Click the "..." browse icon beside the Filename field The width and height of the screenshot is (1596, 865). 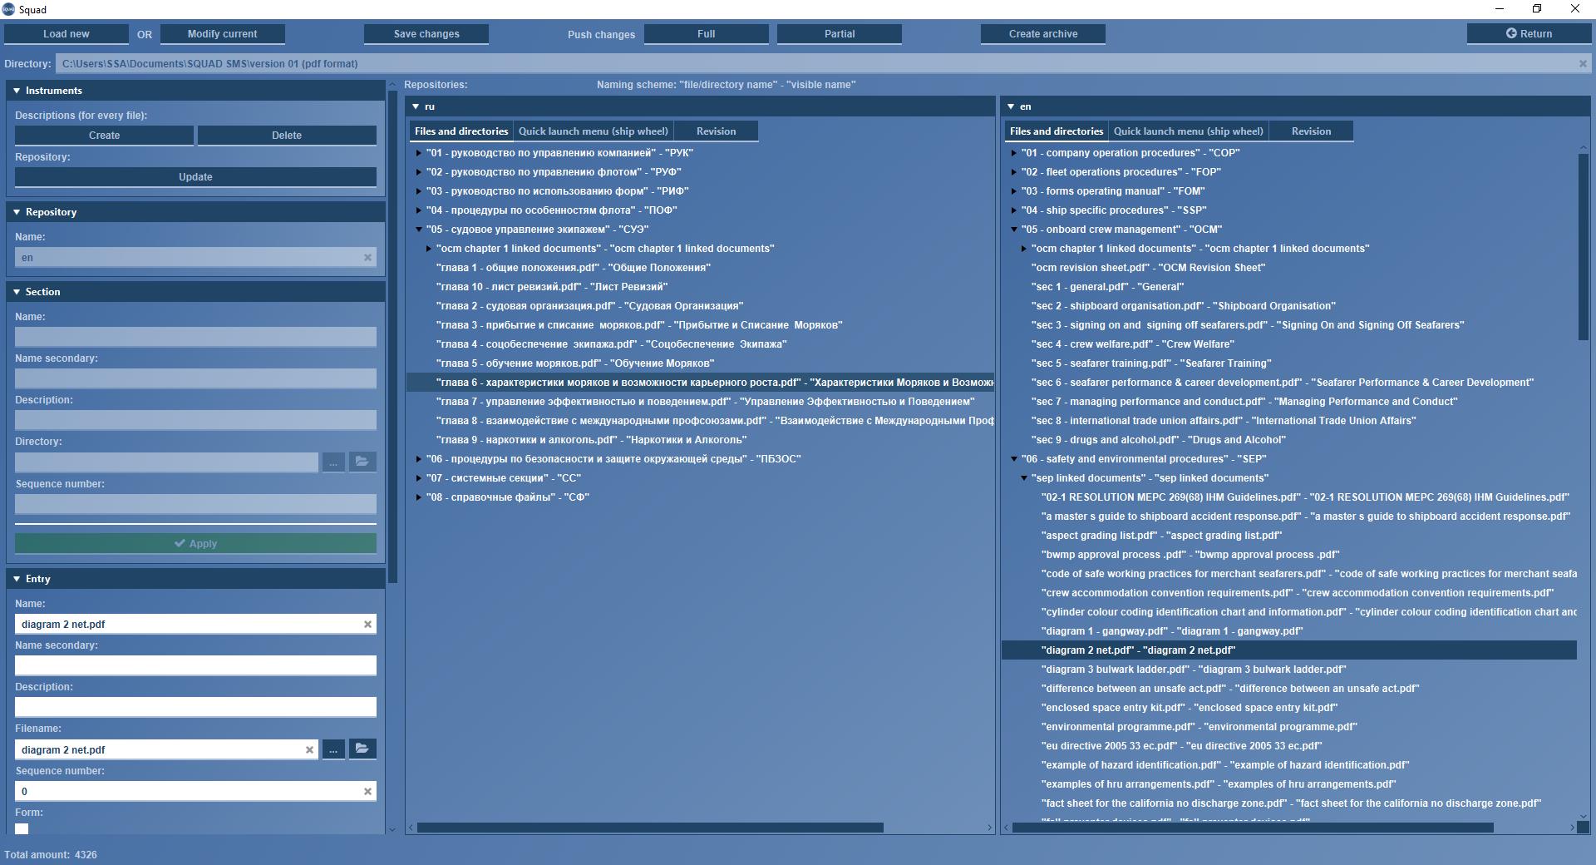click(x=333, y=749)
